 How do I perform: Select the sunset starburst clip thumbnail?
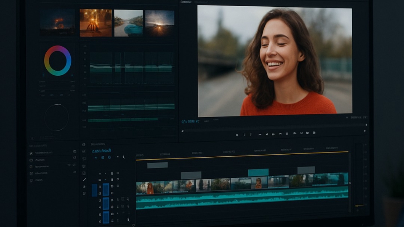click(x=160, y=23)
